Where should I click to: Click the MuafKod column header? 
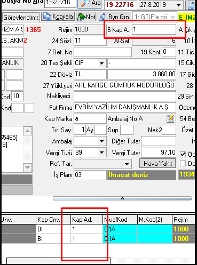click(x=120, y=220)
